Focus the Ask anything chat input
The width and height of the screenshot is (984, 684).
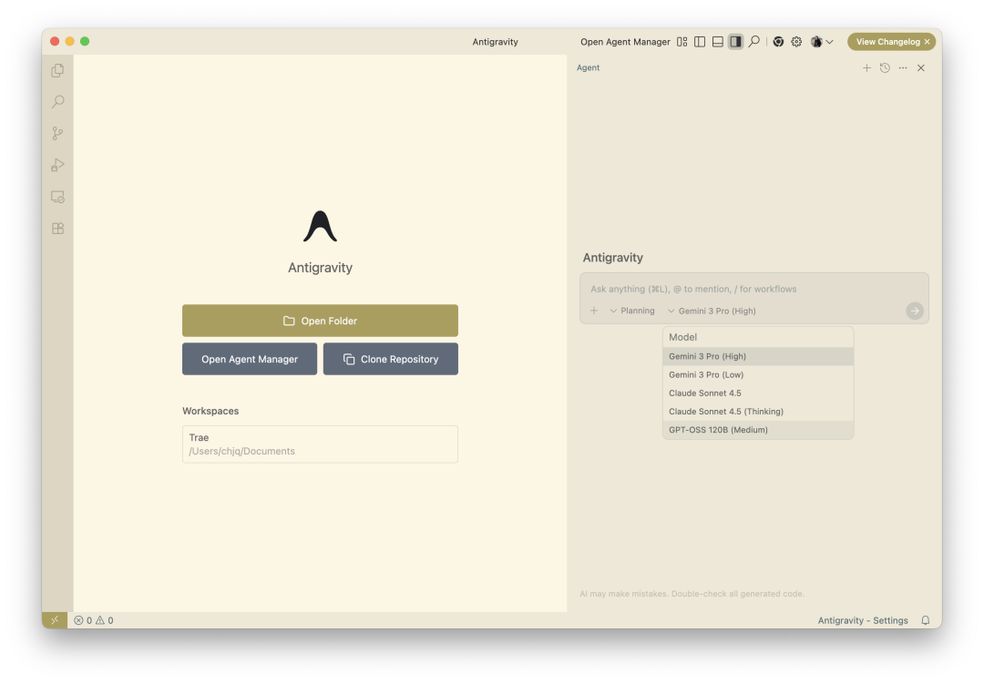[x=754, y=289]
